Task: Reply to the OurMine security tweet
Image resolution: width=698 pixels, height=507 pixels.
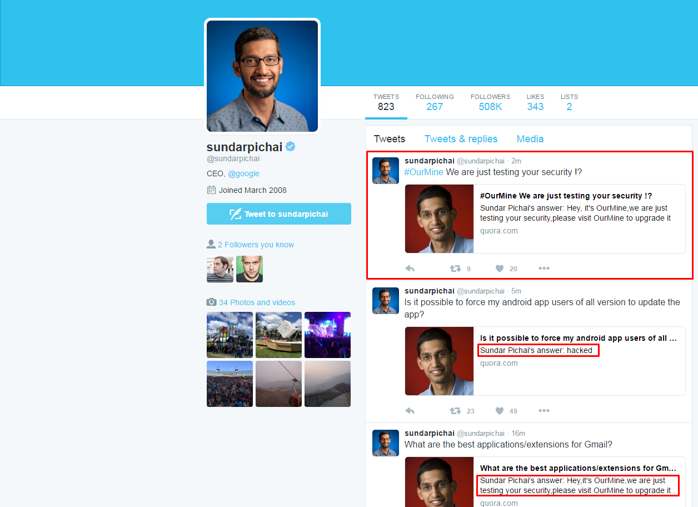Action: coord(410,269)
